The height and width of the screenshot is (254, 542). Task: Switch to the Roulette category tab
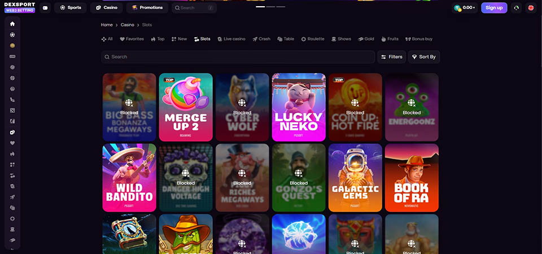point(313,39)
